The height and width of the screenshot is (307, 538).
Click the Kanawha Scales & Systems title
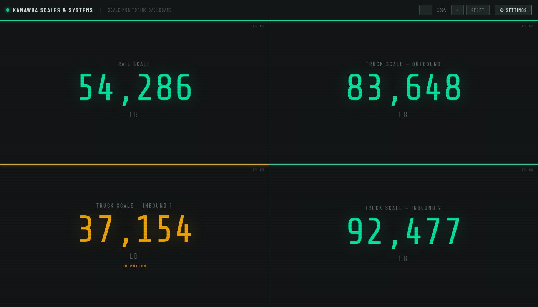coord(53,10)
